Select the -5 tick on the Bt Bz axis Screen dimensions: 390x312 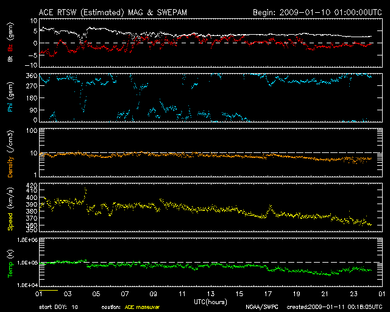pyautogui.click(x=33, y=55)
